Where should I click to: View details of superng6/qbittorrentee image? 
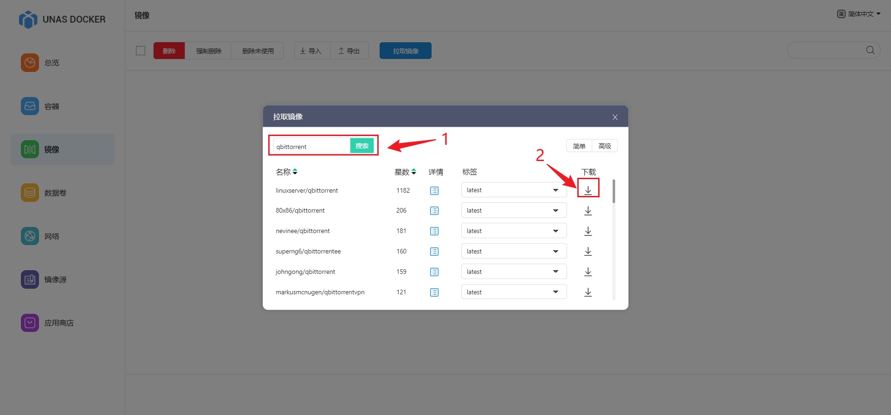[x=434, y=252]
